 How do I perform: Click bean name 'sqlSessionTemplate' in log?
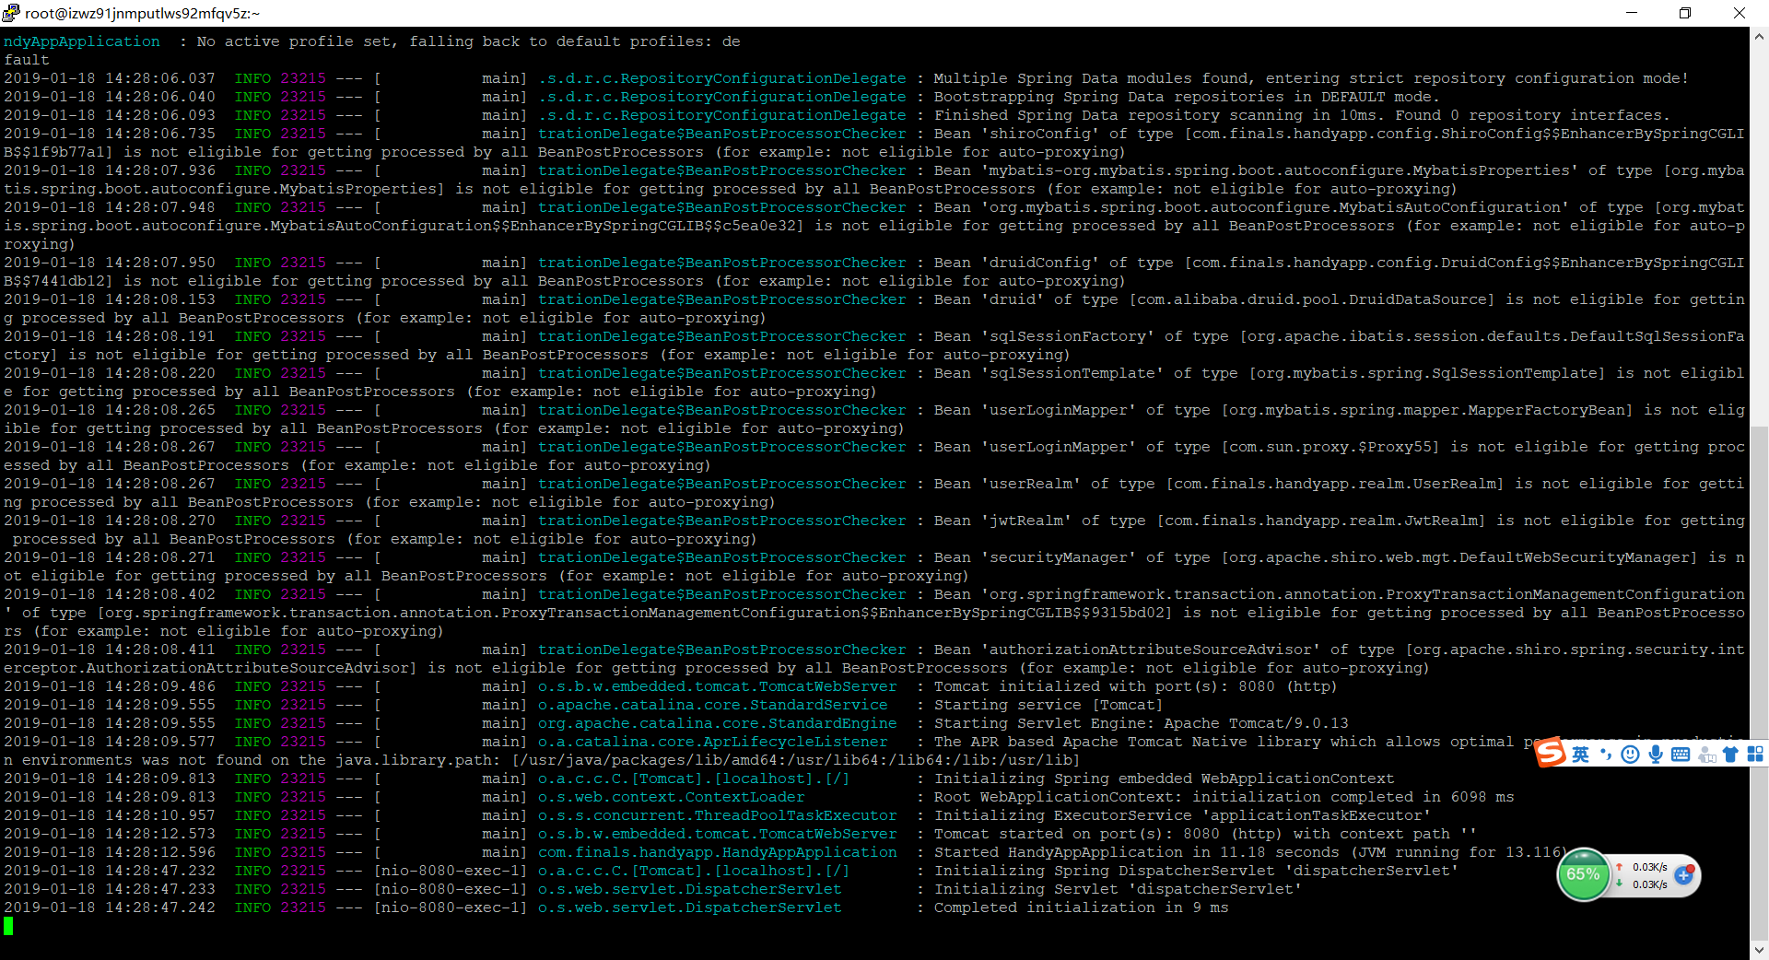(1072, 373)
